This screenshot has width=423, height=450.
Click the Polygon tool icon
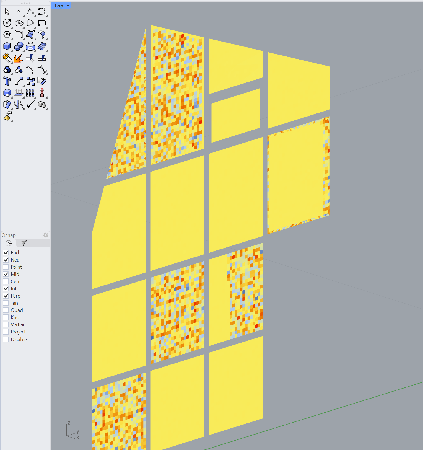7,35
